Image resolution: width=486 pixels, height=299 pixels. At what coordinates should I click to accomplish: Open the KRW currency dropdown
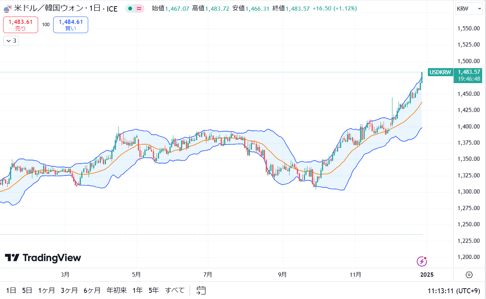tap(468, 8)
